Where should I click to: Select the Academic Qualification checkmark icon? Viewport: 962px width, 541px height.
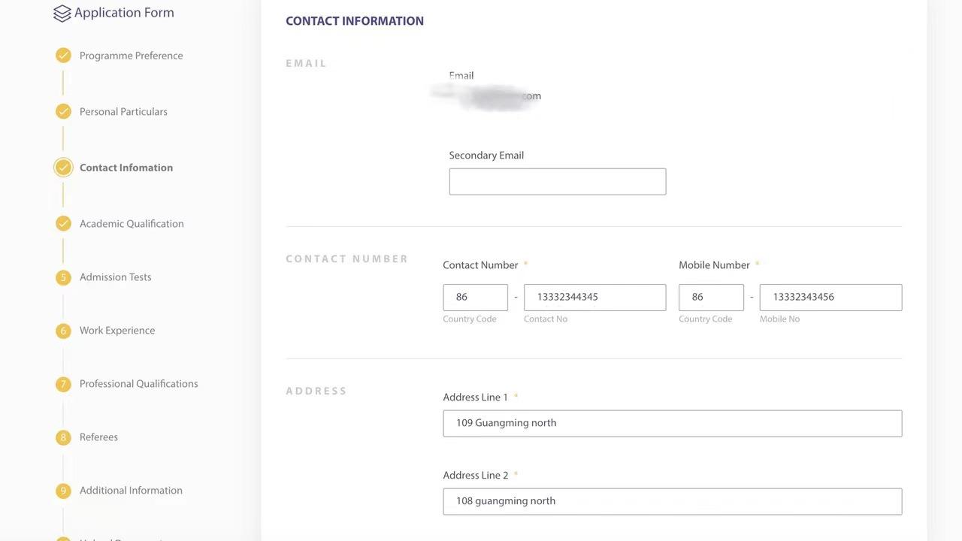click(63, 224)
